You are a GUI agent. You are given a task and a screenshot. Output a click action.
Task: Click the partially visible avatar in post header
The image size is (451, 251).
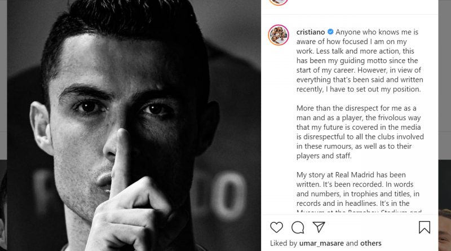coord(278,2)
